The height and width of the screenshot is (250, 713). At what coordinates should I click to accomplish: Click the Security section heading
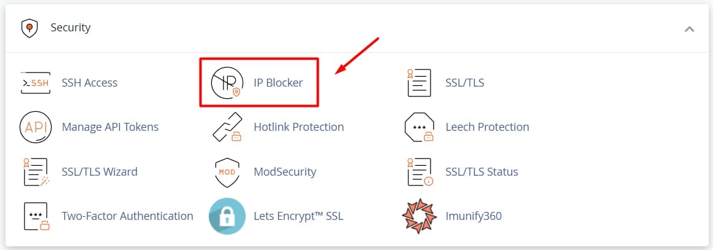click(71, 28)
